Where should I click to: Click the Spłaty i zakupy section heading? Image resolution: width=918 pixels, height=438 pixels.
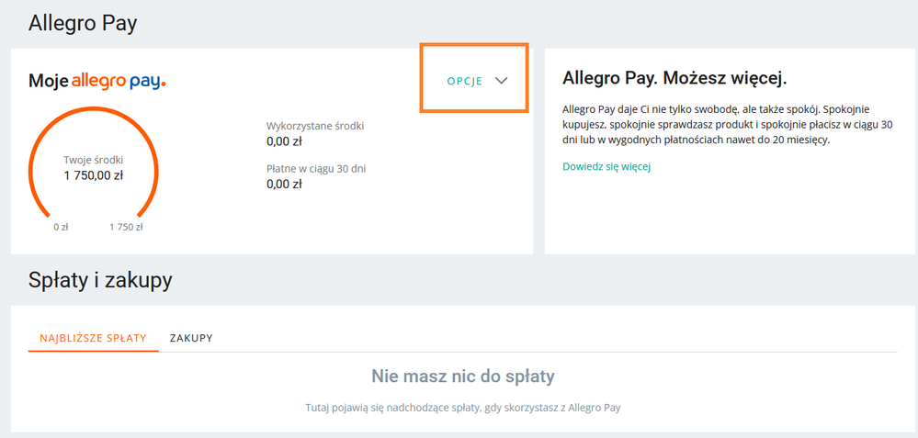100,280
